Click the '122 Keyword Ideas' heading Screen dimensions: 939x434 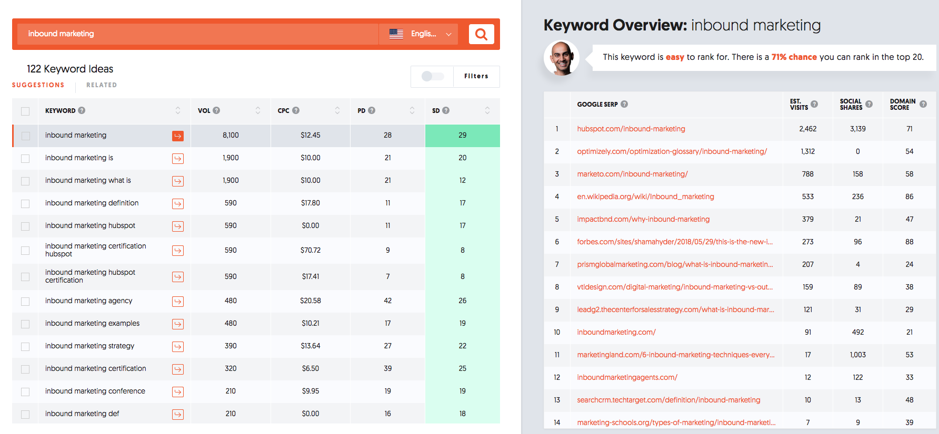[70, 69]
